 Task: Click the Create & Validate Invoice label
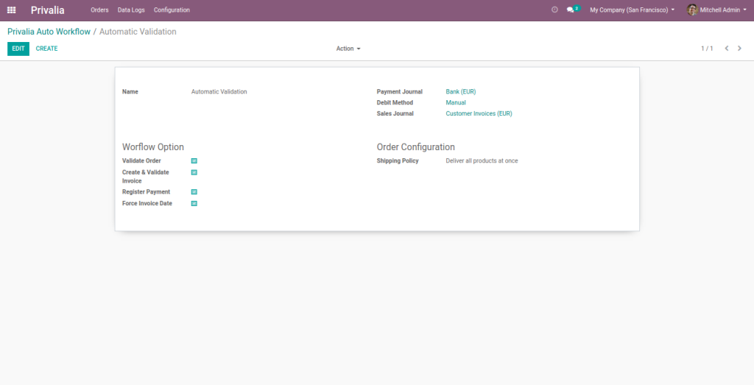(146, 177)
